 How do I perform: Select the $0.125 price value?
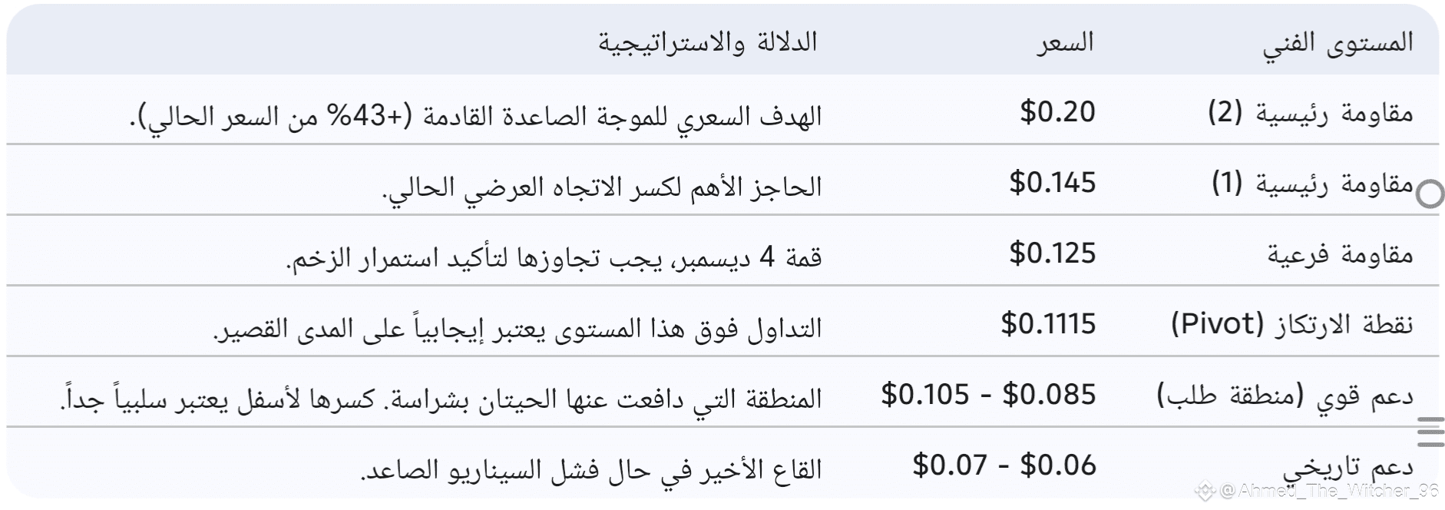[x=1052, y=253]
